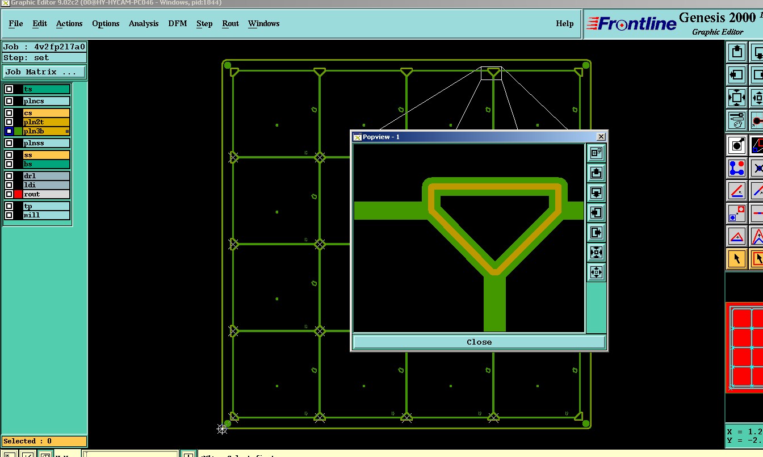Select the tp layer name
763x457 pixels.
point(47,206)
